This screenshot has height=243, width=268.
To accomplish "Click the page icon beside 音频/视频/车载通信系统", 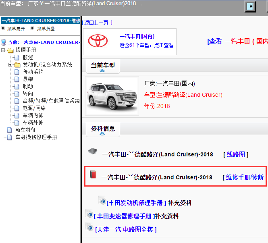I will [x=17, y=101].
